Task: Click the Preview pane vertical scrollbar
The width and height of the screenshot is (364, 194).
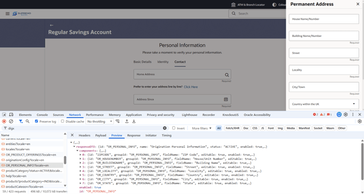Action: pyautogui.click(x=363, y=162)
